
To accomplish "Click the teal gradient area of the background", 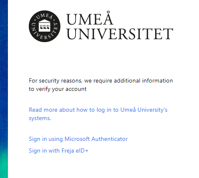I will [x=4, y=164].
